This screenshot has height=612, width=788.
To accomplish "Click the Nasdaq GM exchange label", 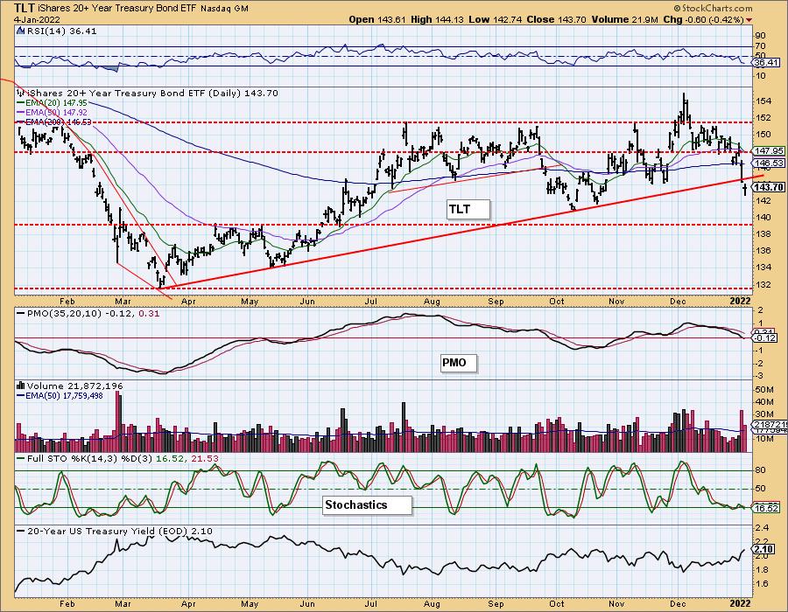I will click(x=224, y=9).
